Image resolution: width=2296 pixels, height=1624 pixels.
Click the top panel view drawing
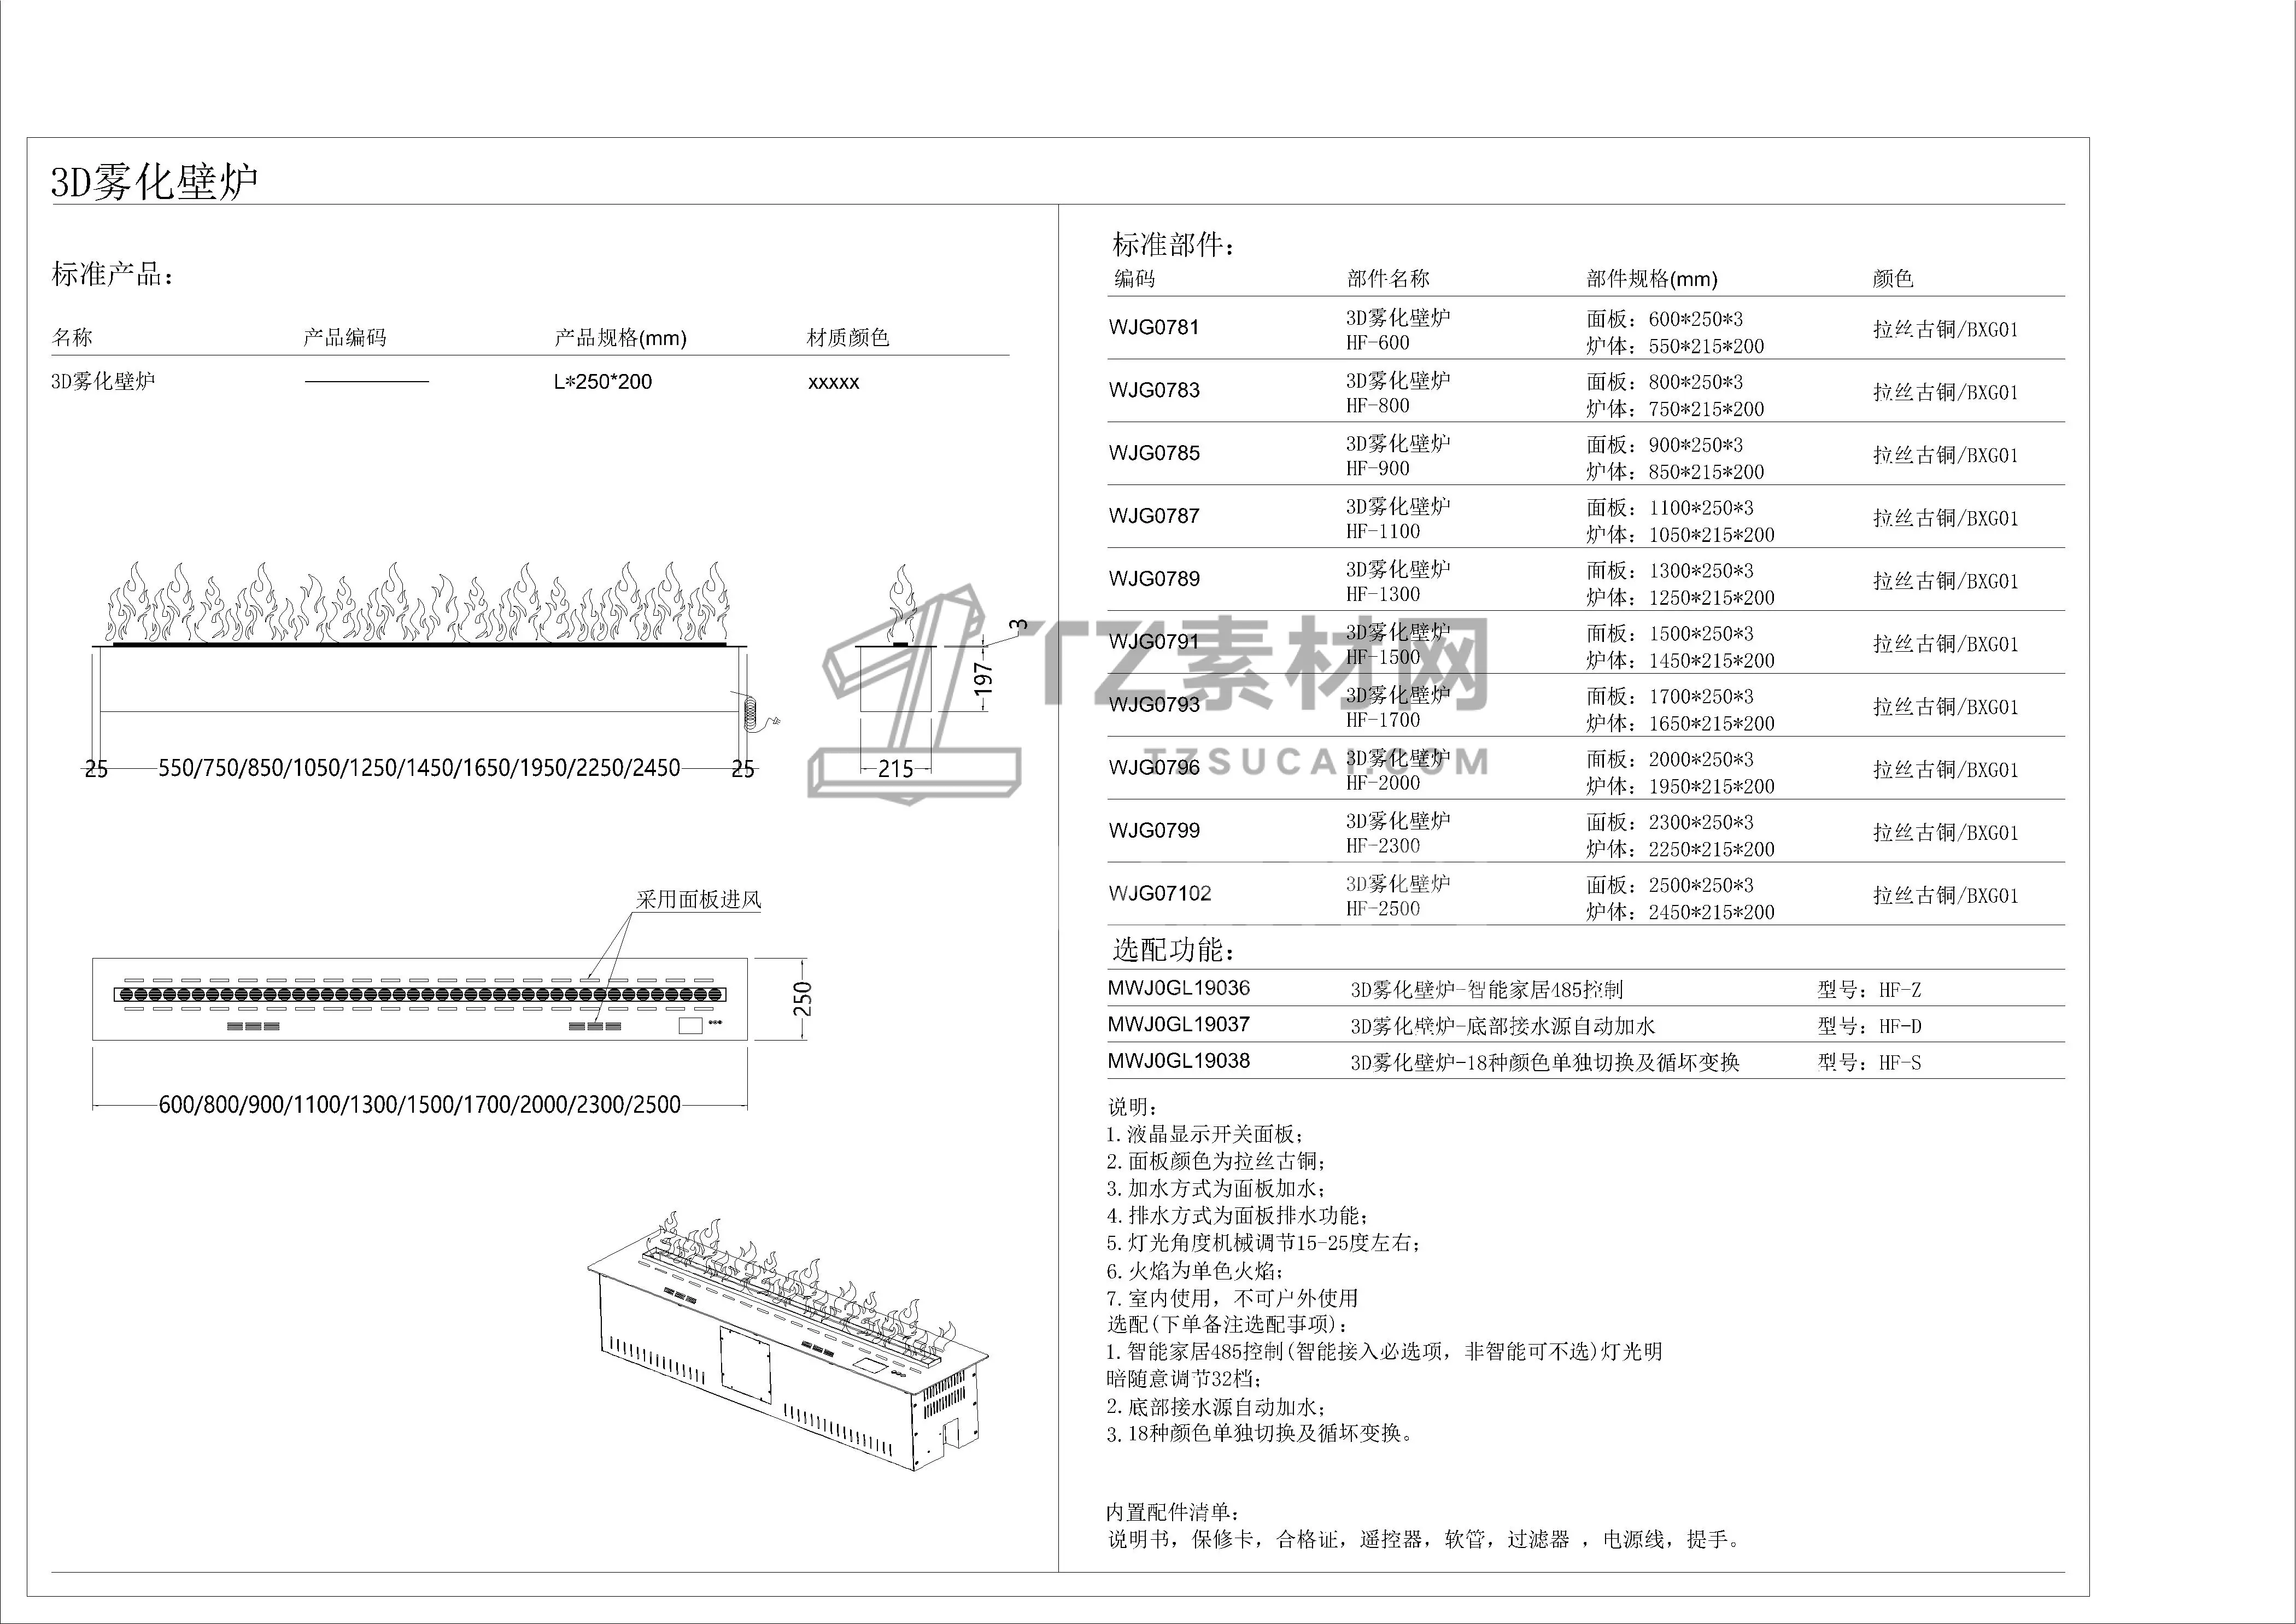pyautogui.click(x=420, y=998)
